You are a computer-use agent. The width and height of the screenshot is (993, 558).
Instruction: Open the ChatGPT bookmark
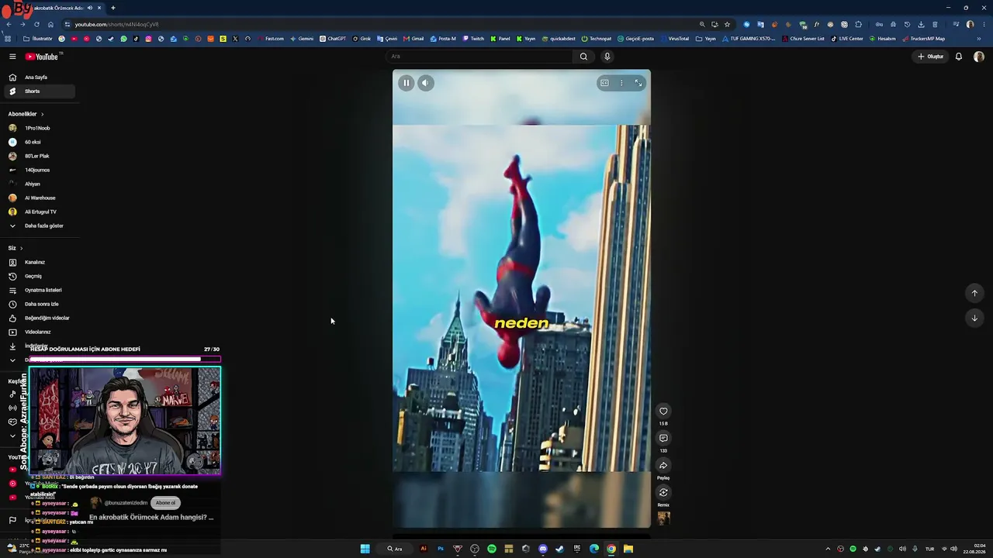pos(333,39)
